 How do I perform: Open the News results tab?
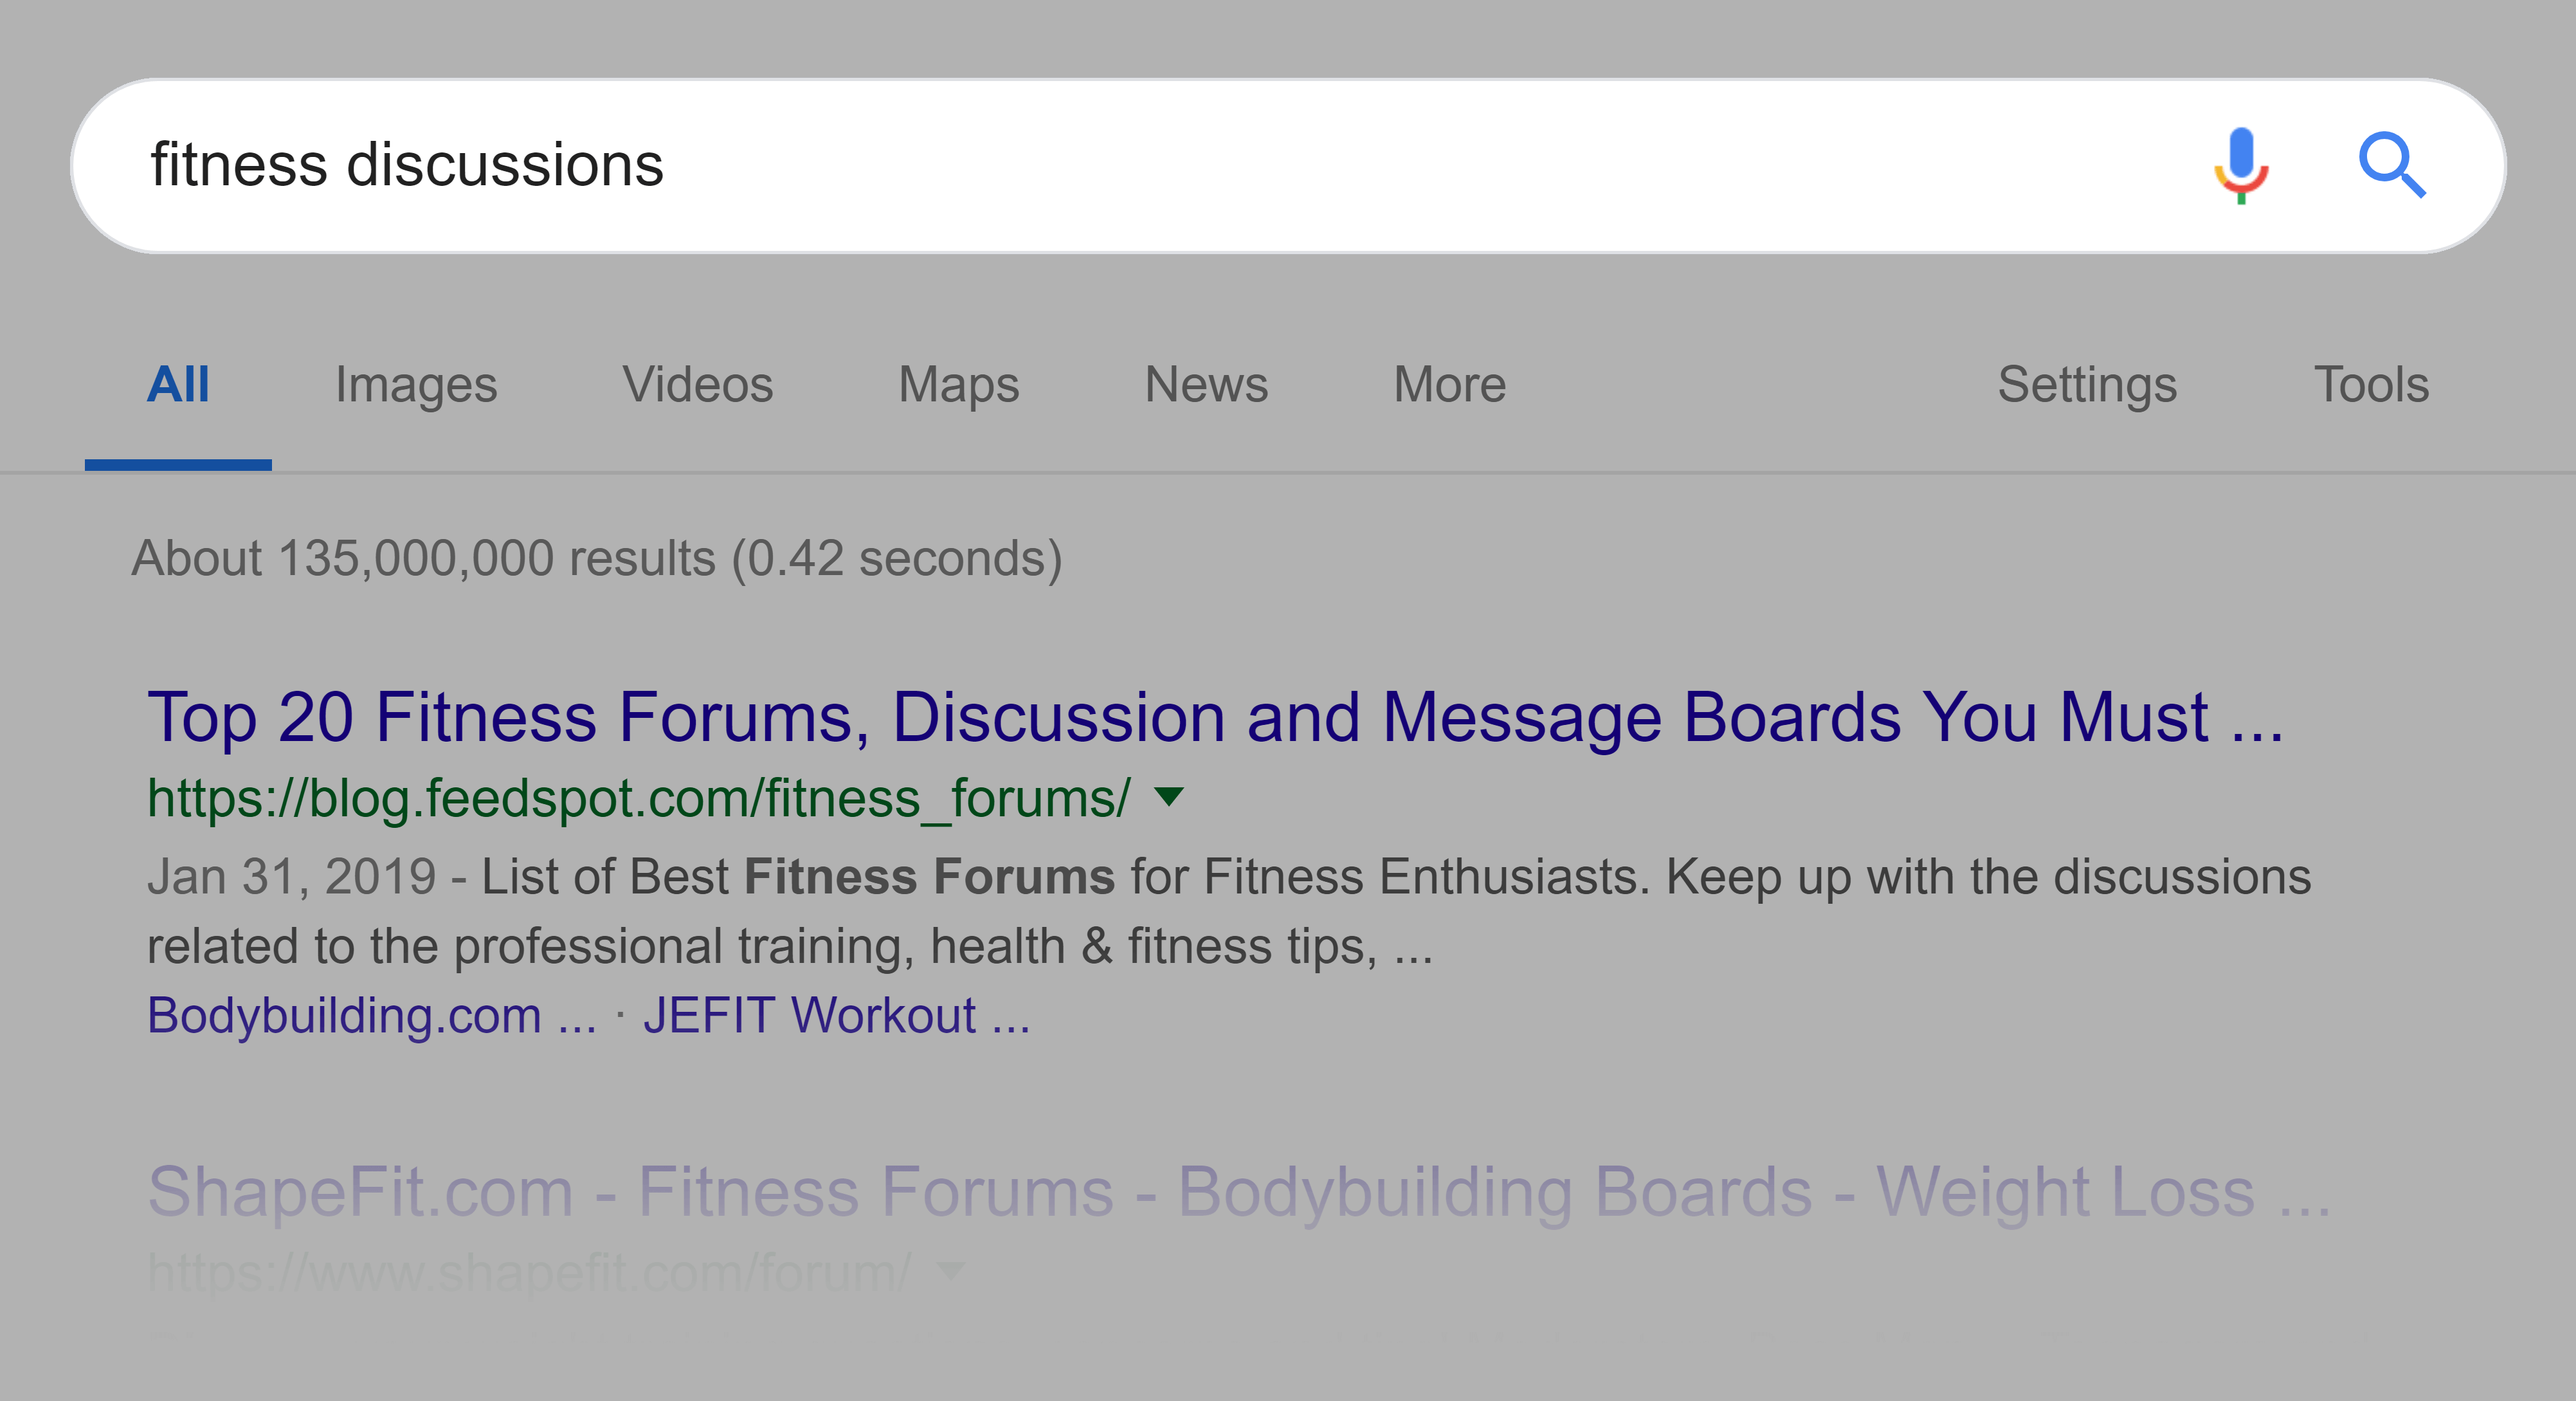[1206, 385]
